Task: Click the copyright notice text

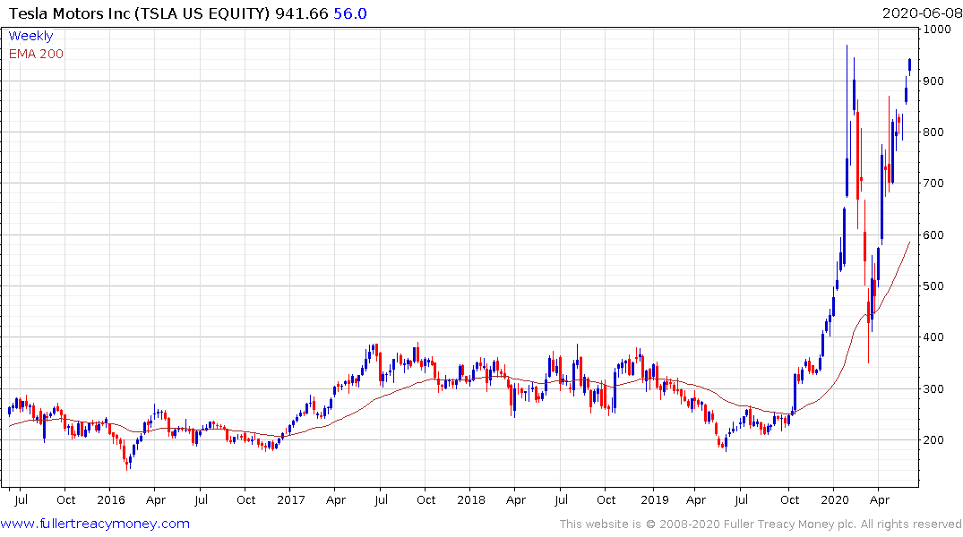Action: pos(761,524)
